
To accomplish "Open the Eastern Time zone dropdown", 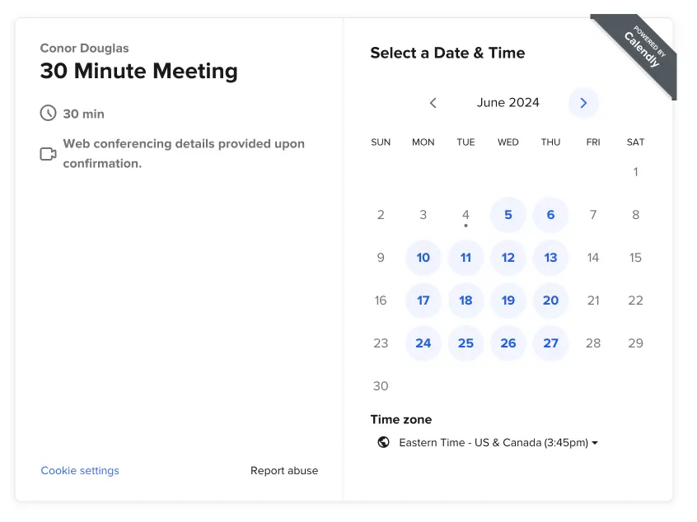I will click(493, 442).
